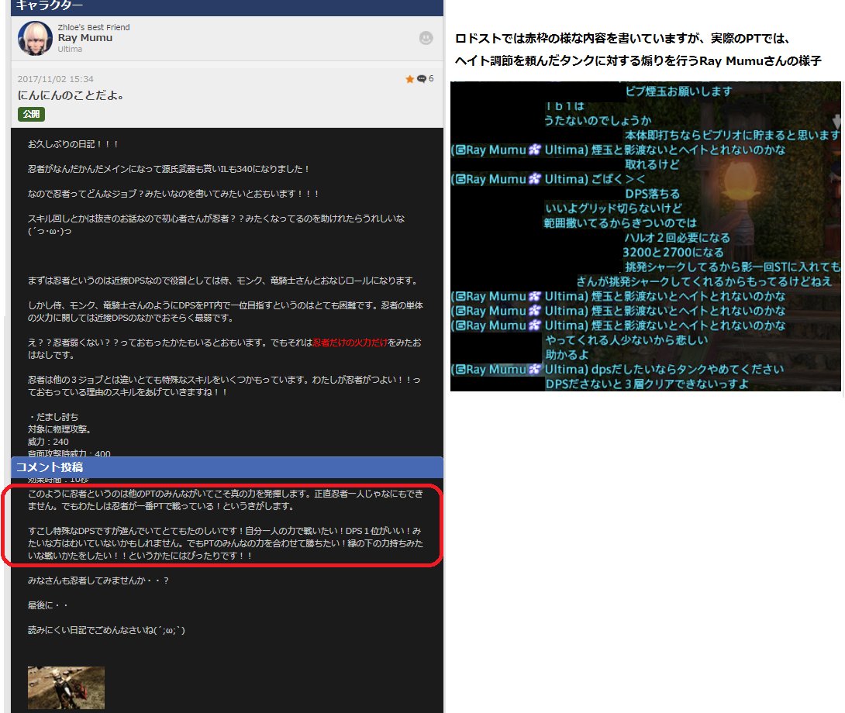Click the date 2017/11/02 15:34

[56, 79]
